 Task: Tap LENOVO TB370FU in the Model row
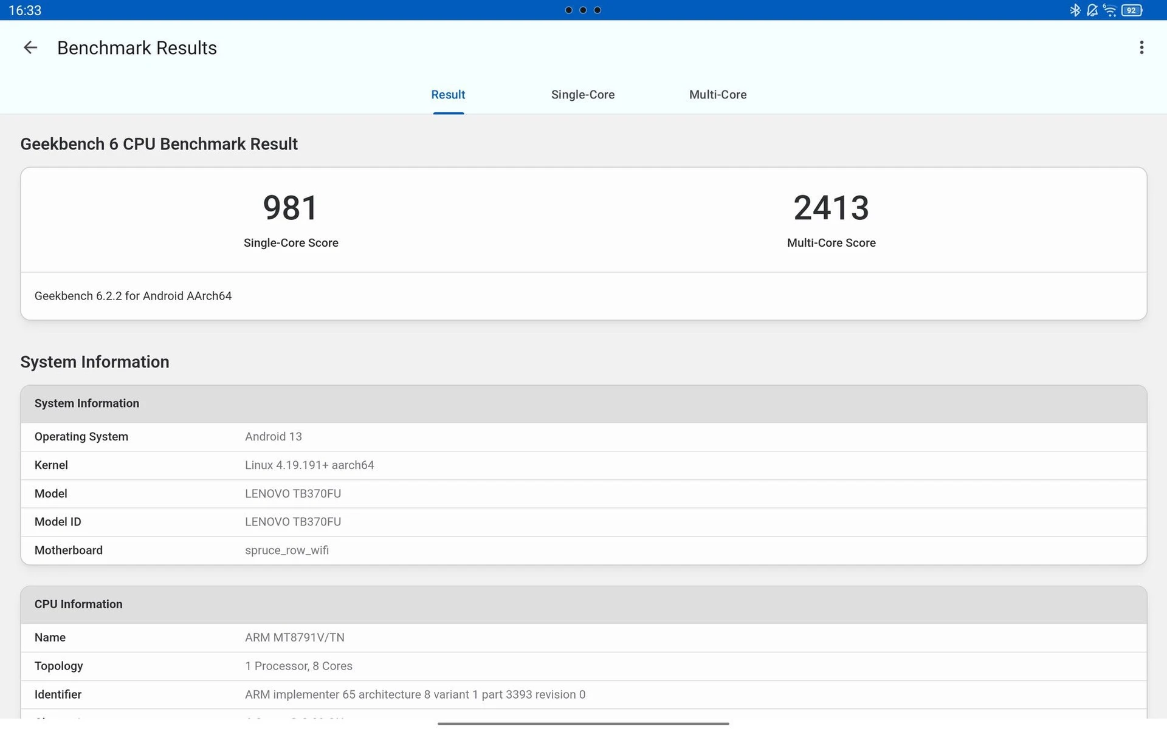pyautogui.click(x=293, y=494)
